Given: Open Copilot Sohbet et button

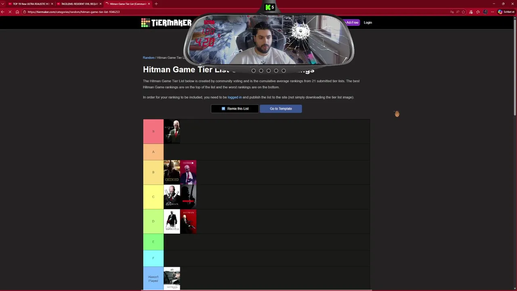Looking at the screenshot, I should point(506,12).
